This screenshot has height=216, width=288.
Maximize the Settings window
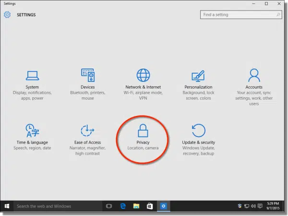tap(266, 3)
